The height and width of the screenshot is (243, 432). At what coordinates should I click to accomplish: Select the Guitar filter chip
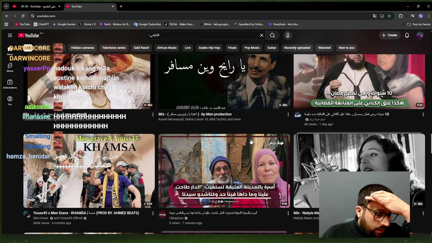(272, 48)
